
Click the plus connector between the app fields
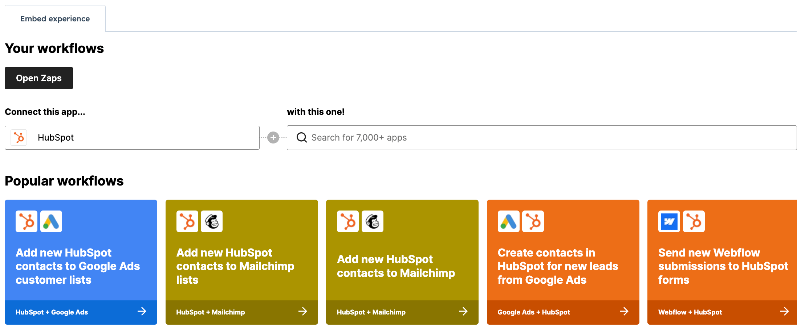[273, 138]
